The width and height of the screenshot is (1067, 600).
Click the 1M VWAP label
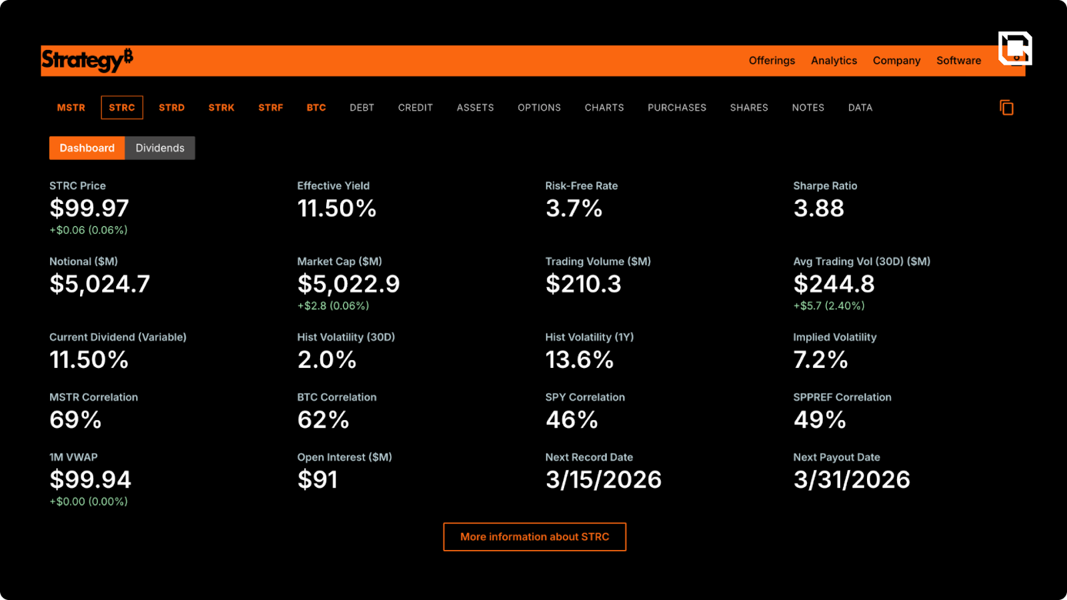point(73,457)
